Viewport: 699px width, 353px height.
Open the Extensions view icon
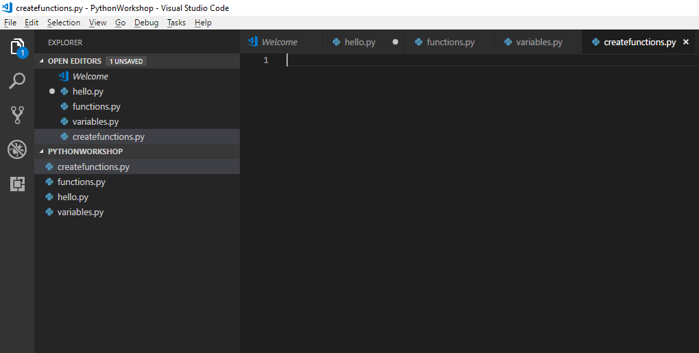[x=17, y=184]
